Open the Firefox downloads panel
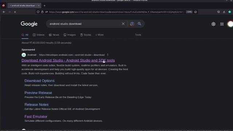This screenshot has width=233, height=131. [224, 12]
